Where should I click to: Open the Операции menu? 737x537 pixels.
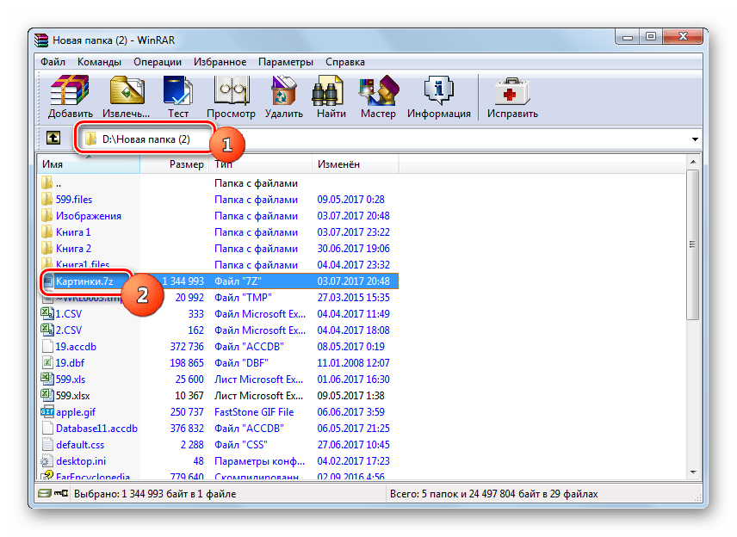click(x=158, y=62)
